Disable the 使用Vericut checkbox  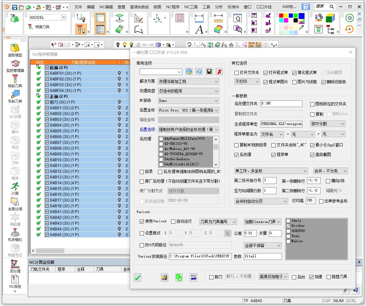pos(142,221)
